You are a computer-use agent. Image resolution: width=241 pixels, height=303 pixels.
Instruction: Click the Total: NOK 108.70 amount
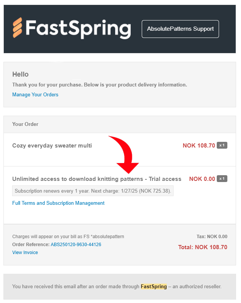[x=203, y=247]
